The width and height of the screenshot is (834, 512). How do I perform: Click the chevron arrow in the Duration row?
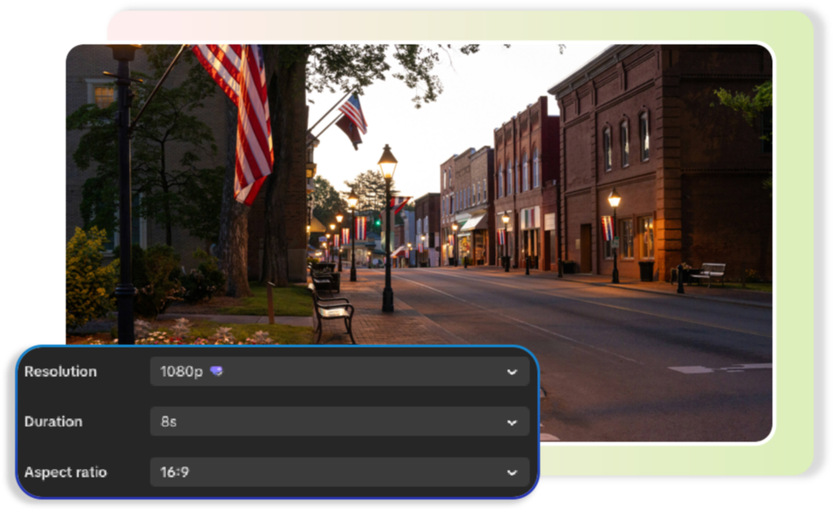click(512, 423)
